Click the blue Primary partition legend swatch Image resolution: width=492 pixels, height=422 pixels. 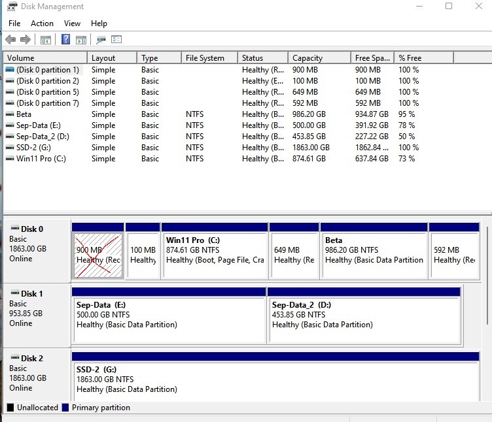point(65,408)
